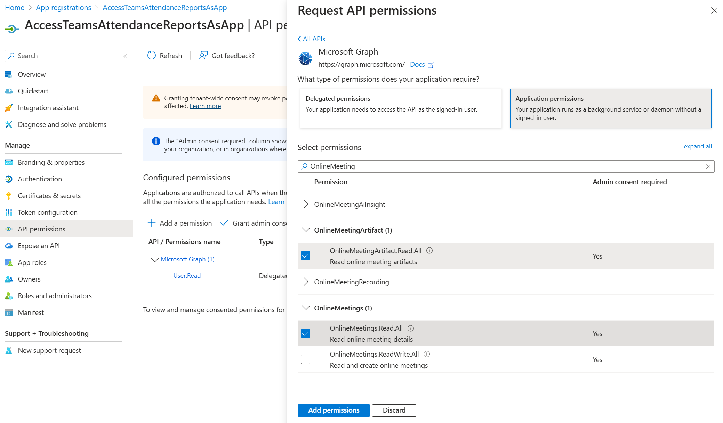Click Home in the breadcrumb
This screenshot has width=723, height=423.
coord(15,8)
